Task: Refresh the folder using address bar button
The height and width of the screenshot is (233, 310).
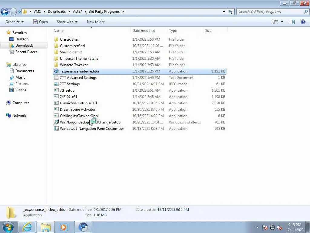Action: click(x=231, y=12)
